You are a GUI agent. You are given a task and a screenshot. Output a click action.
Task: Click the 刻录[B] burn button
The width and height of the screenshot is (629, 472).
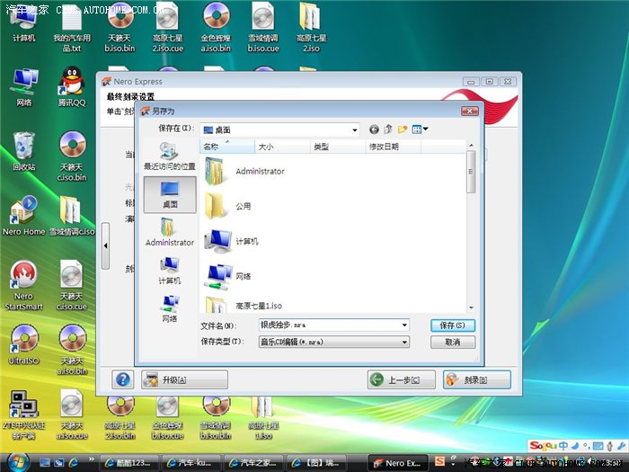(x=477, y=379)
